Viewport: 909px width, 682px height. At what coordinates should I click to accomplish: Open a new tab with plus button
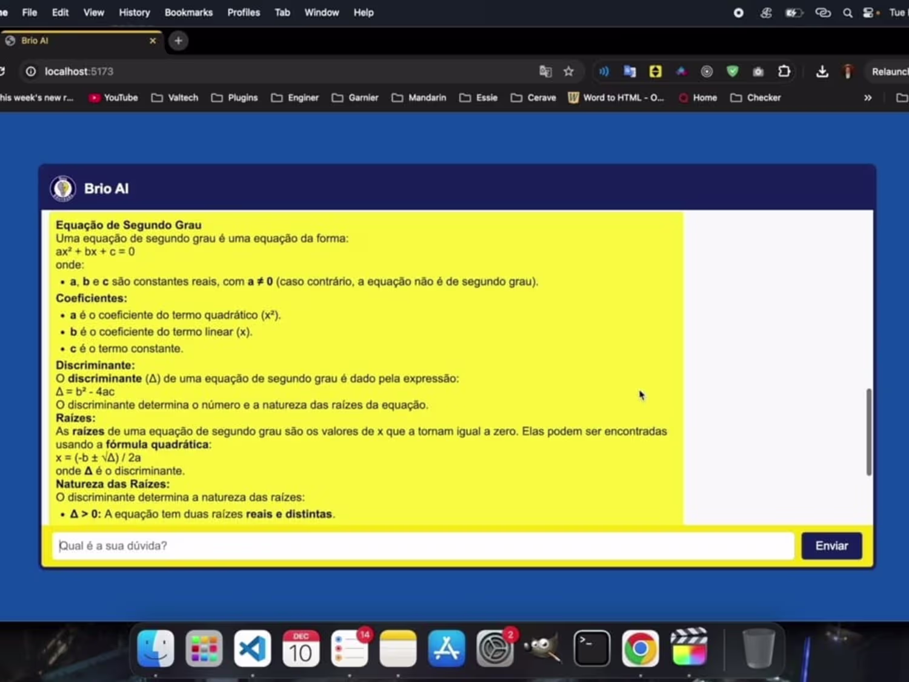click(178, 41)
